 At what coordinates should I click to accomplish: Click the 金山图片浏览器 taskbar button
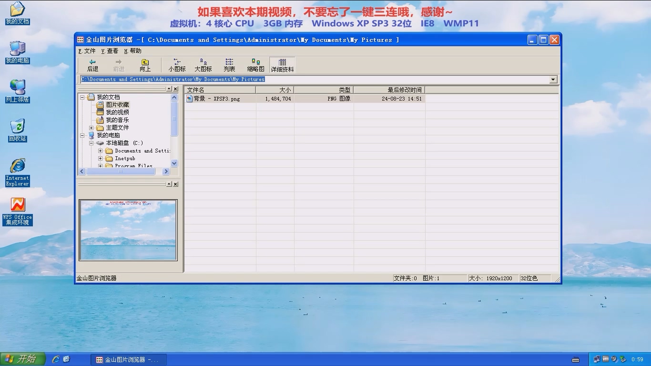(x=128, y=359)
